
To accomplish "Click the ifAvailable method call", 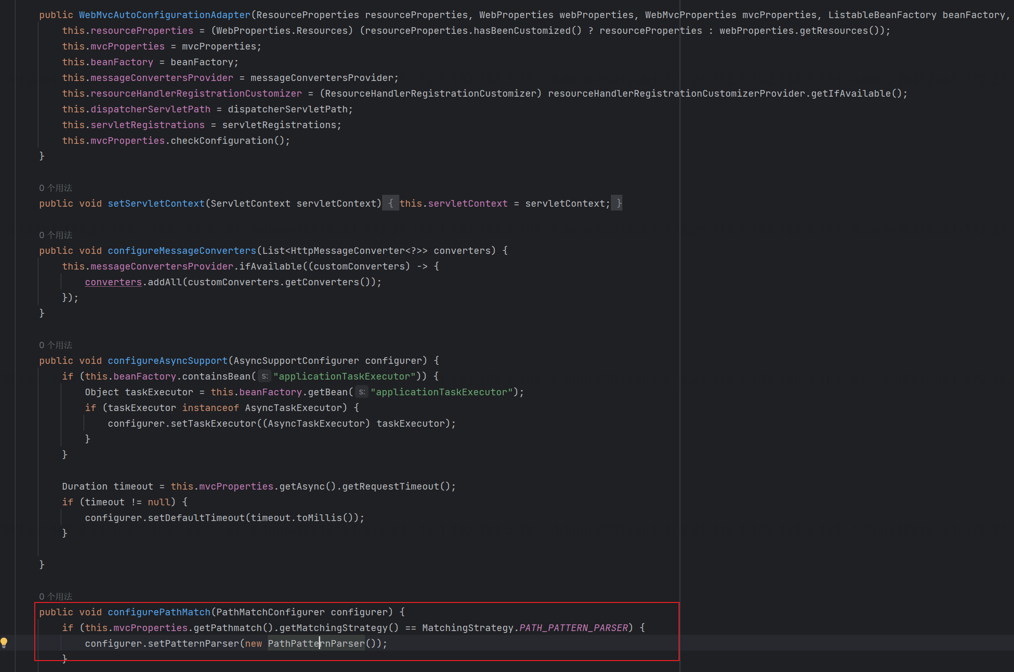I will point(271,266).
